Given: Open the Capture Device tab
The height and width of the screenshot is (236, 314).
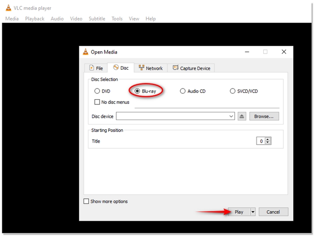Looking at the screenshot, I should pos(191,68).
